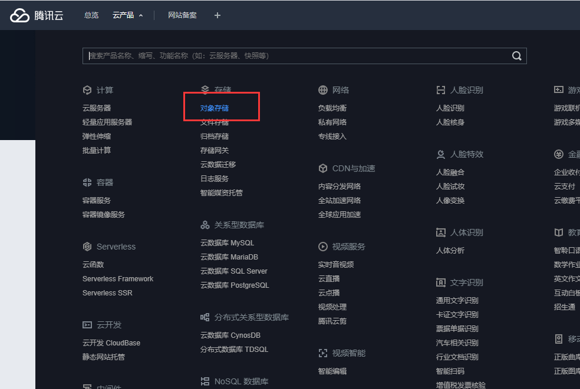Viewport: 580px width, 389px height.
Task: Open 人体分析 product
Action: [450, 251]
